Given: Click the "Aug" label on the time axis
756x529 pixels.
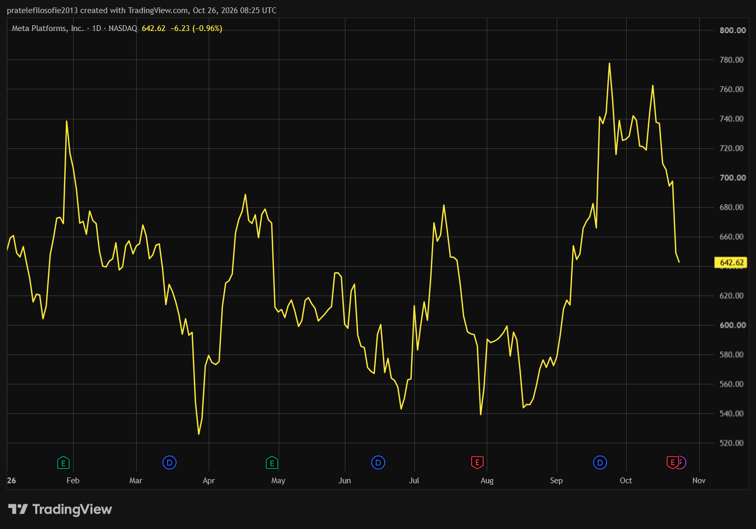Looking at the screenshot, I should (487, 481).
